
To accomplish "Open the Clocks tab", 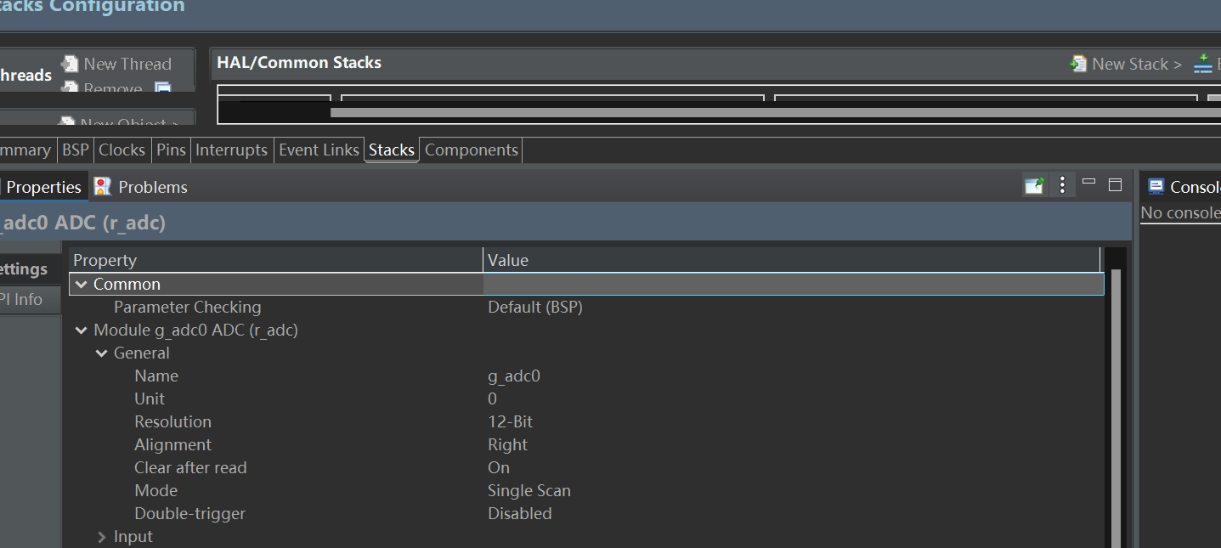I will (x=122, y=150).
